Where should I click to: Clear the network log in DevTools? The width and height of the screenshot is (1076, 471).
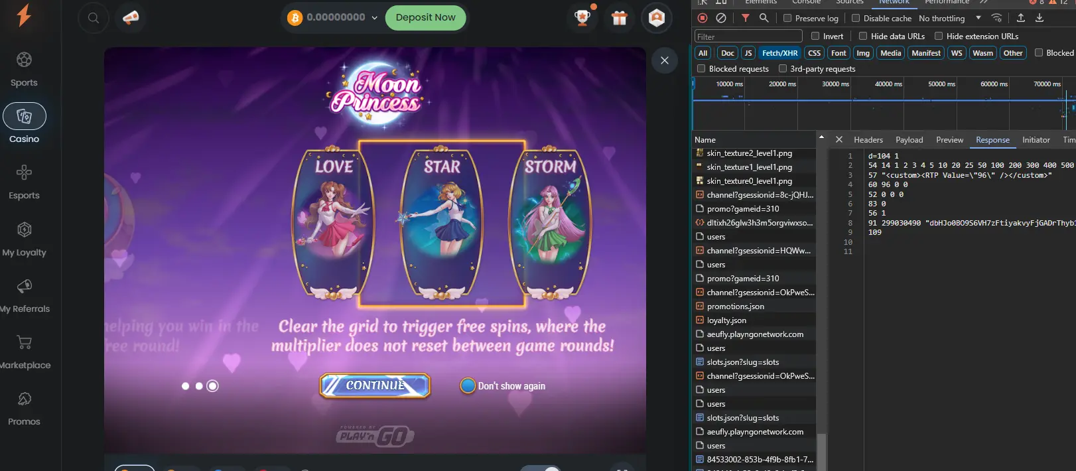click(x=721, y=18)
